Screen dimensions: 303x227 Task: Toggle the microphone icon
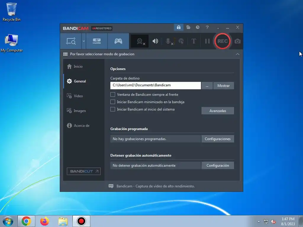coord(169,41)
